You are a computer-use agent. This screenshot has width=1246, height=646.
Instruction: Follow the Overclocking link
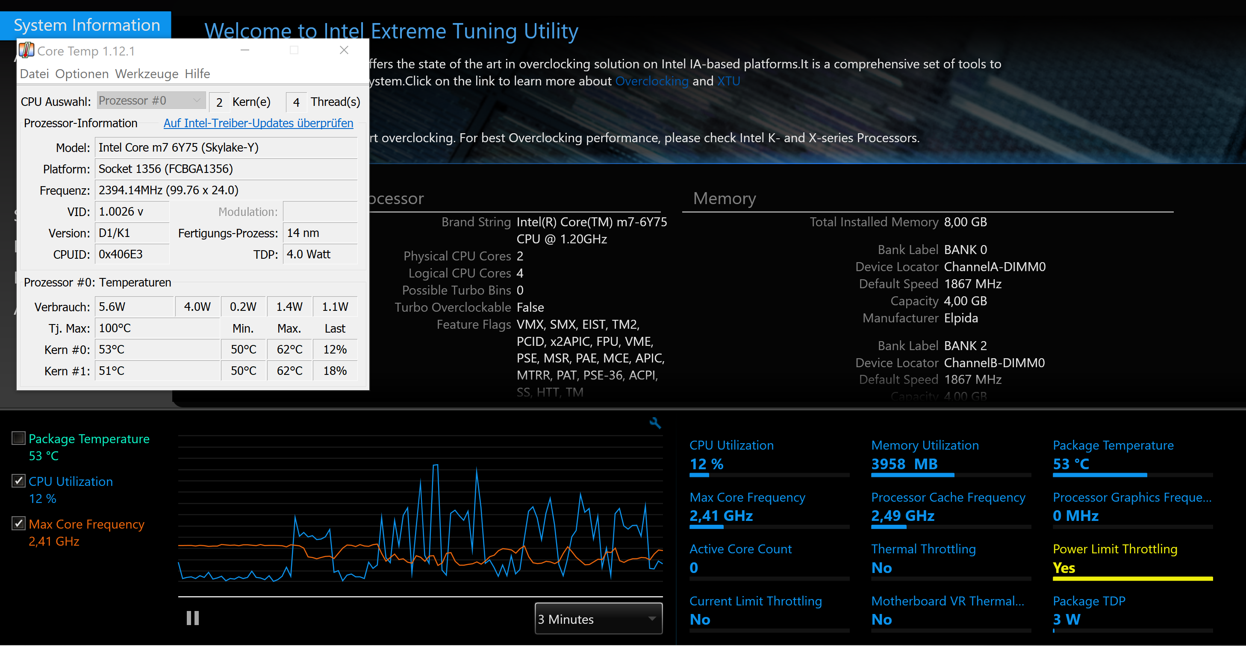pyautogui.click(x=651, y=81)
